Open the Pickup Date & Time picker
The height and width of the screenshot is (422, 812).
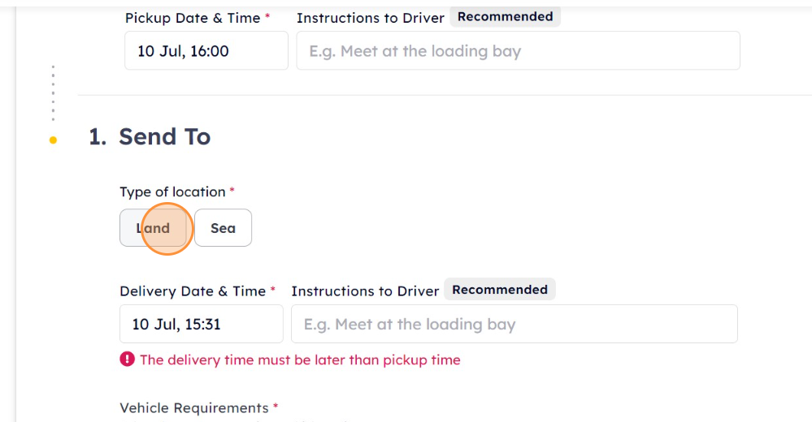tap(206, 50)
